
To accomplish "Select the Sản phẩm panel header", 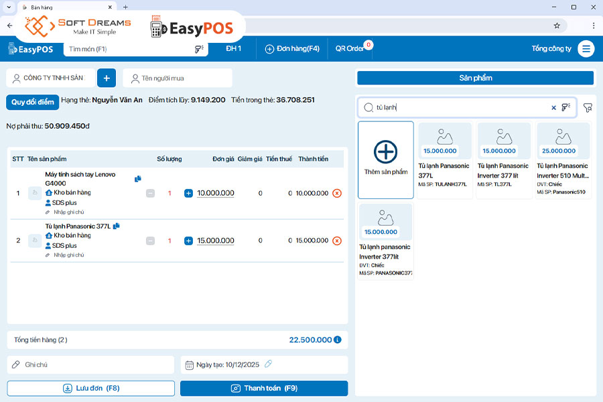I will point(475,78).
